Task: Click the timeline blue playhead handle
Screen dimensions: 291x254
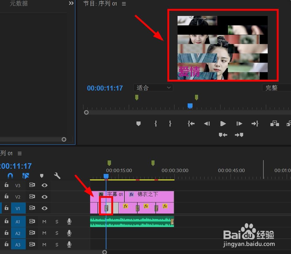Action: (106, 176)
